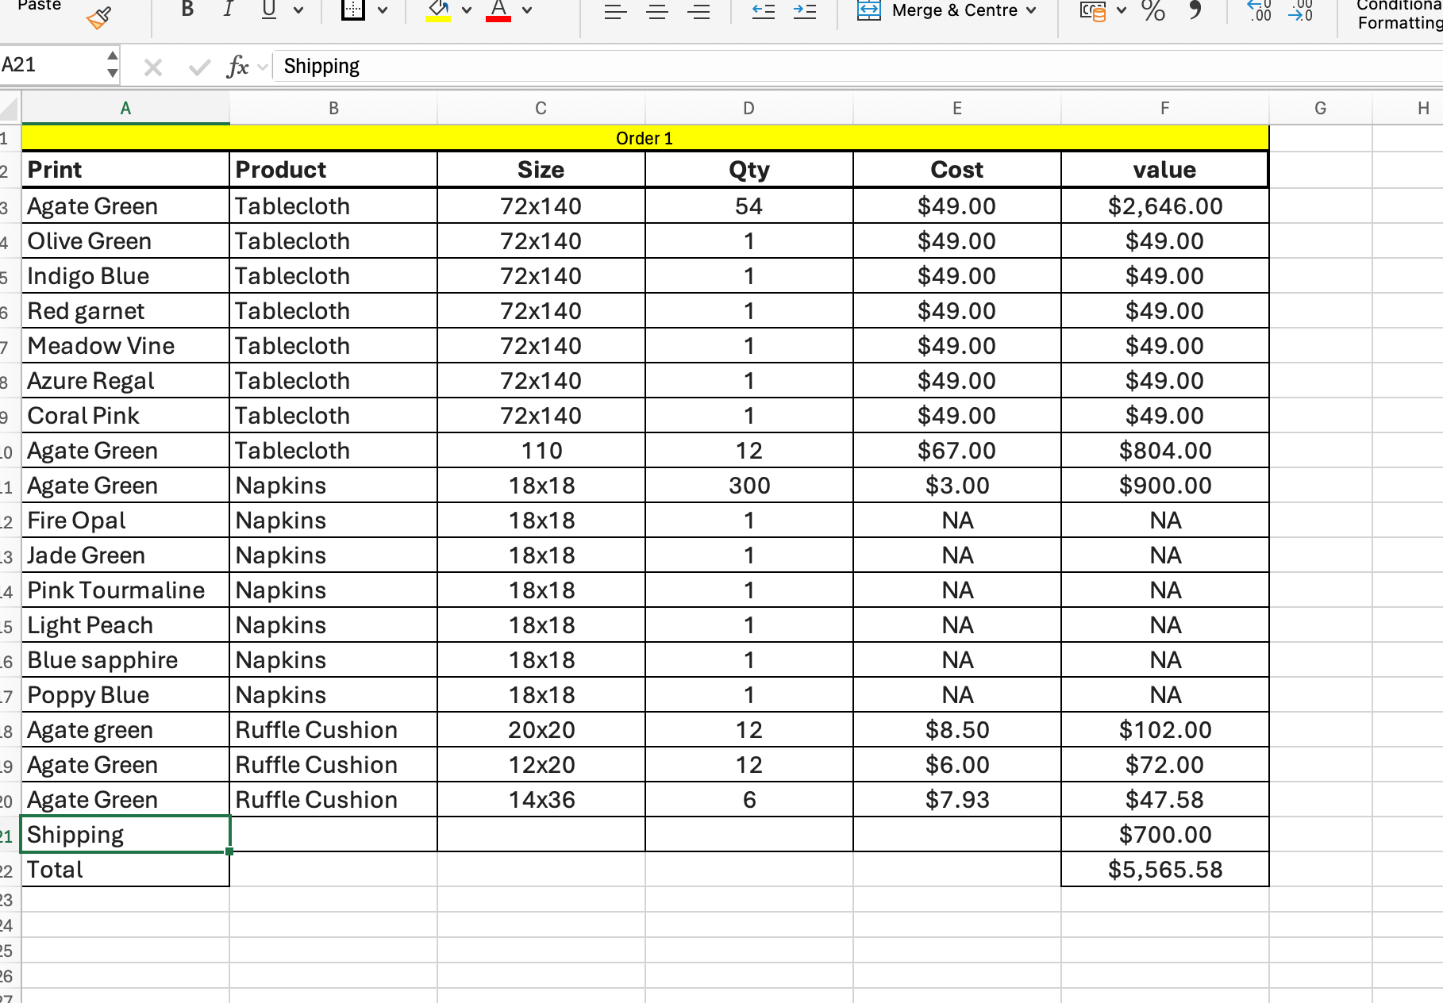Image resolution: width=1443 pixels, height=1003 pixels.
Task: Click the Merge & Centre button
Action: (946, 10)
